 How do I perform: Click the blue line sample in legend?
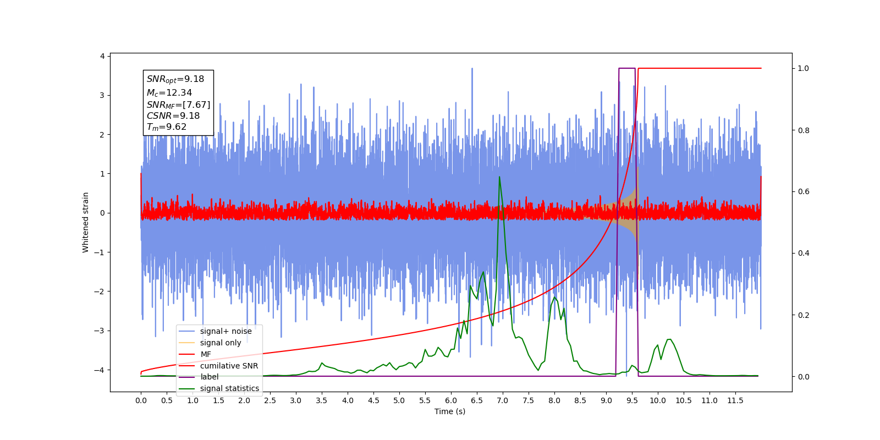(187, 331)
